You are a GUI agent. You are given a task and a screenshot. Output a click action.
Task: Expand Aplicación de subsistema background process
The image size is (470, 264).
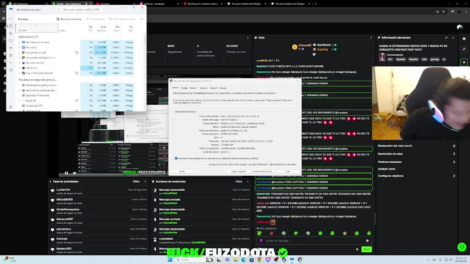pos(19,90)
